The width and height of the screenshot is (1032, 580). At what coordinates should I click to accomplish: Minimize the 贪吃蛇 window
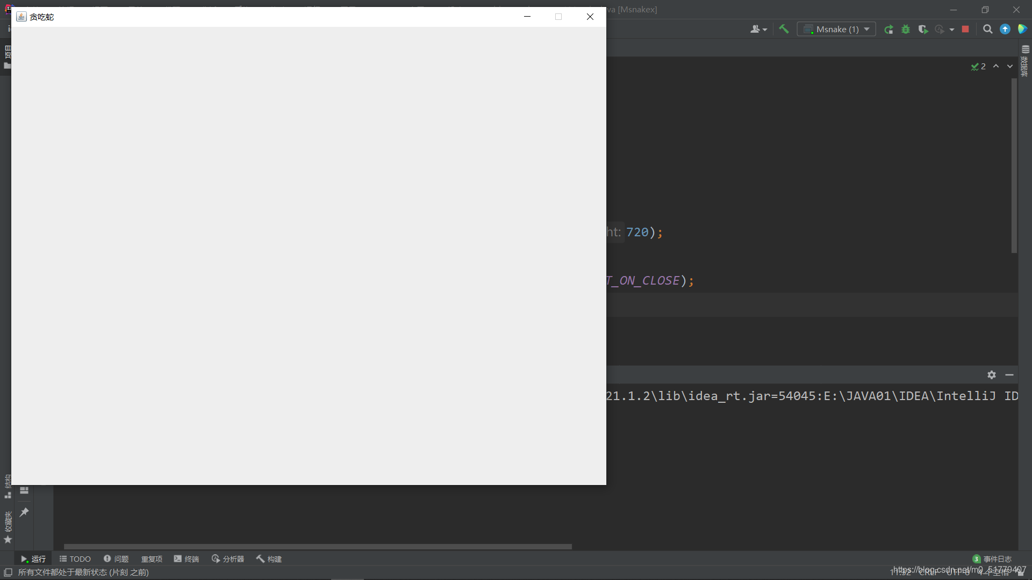(527, 17)
